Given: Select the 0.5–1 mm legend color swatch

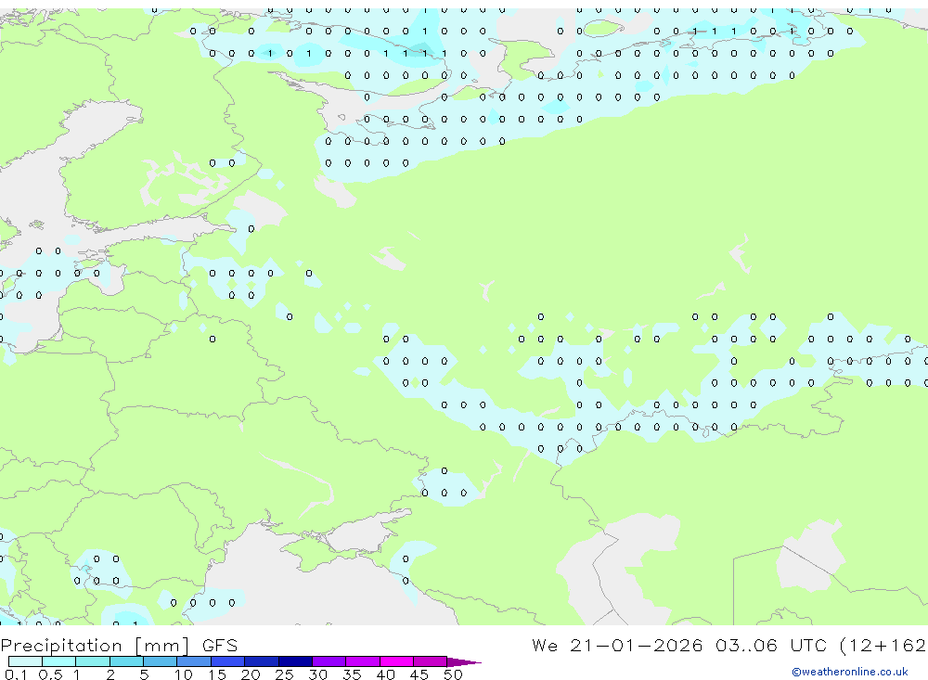Looking at the screenshot, I should [x=59, y=661].
